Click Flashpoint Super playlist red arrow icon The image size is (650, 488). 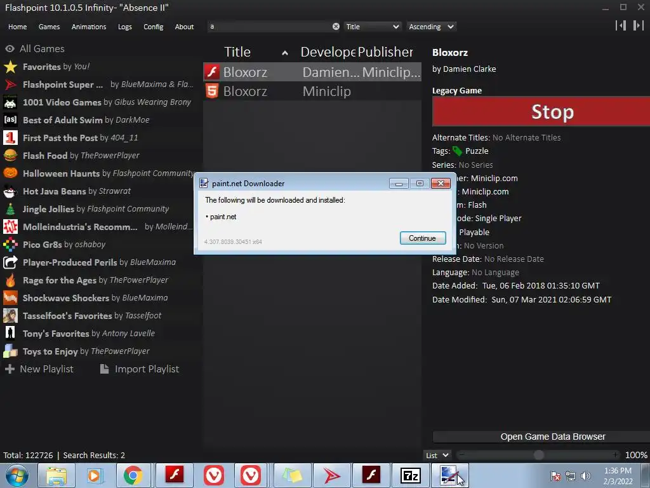pos(10,85)
